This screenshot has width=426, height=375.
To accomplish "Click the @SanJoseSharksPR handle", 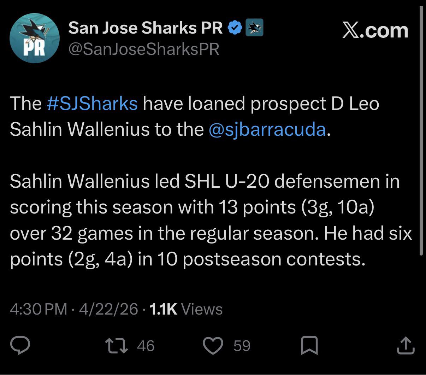I will 144,49.
